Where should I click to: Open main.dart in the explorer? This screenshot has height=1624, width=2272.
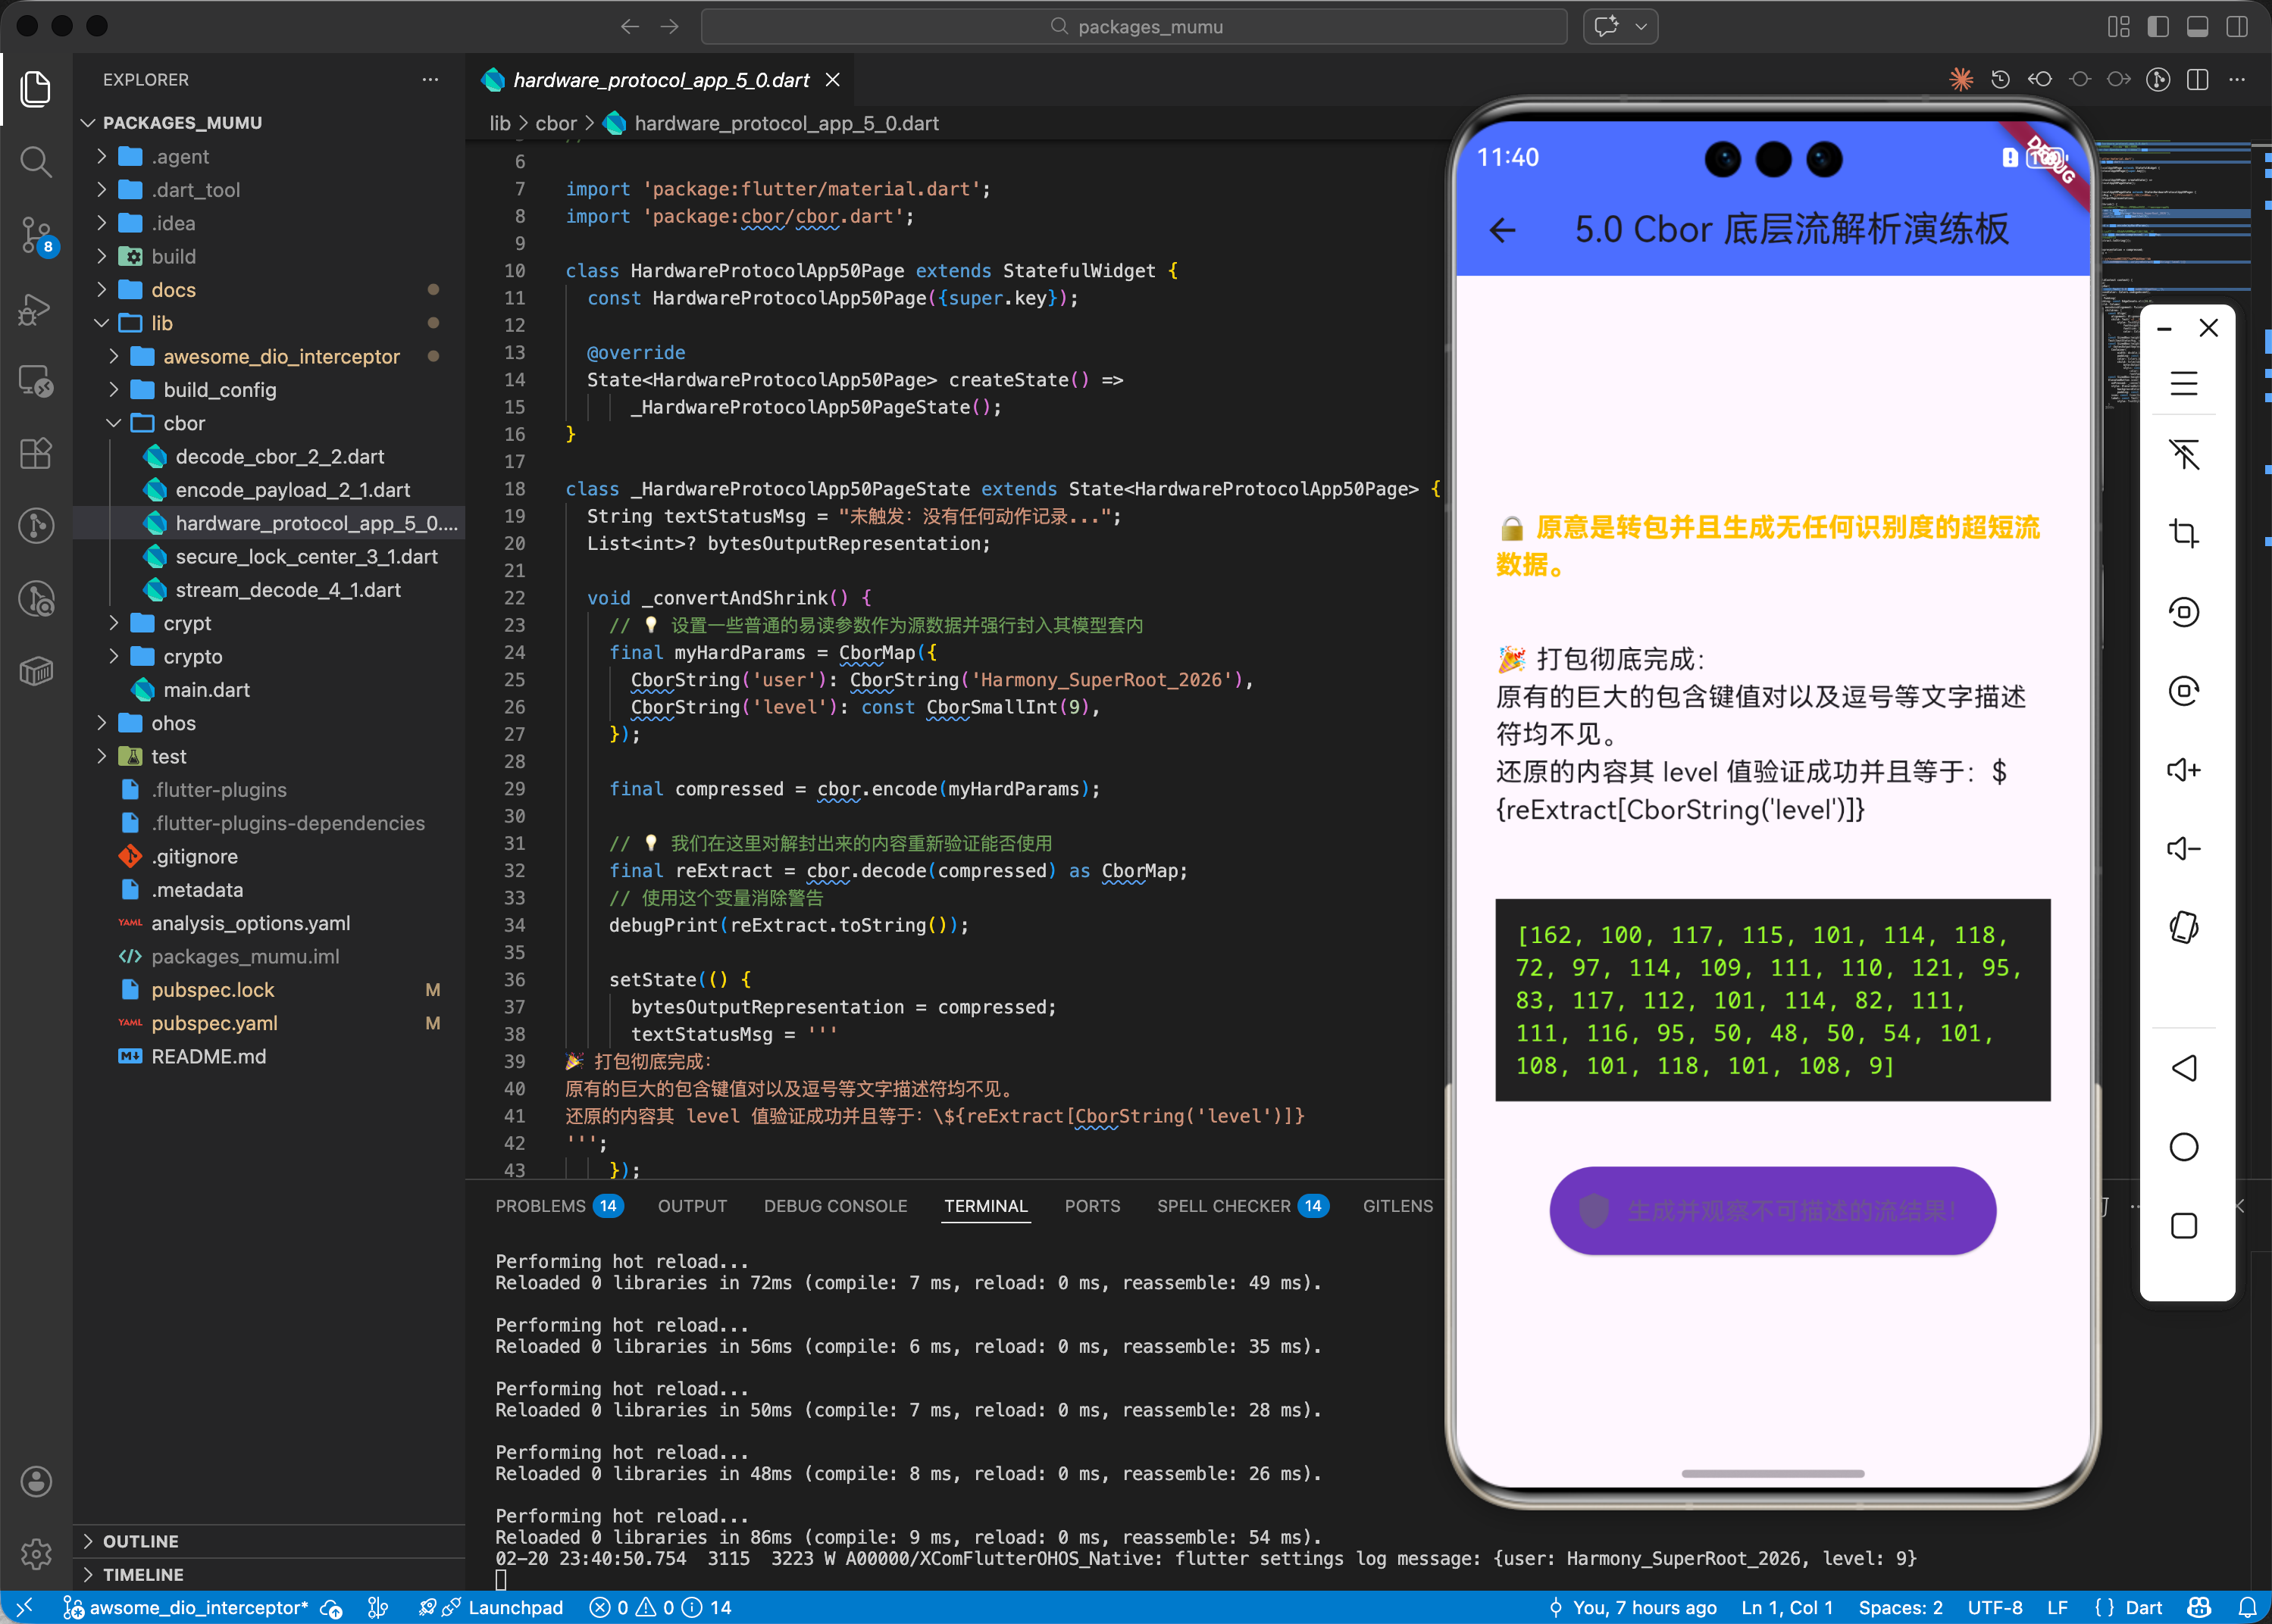pyautogui.click(x=206, y=690)
